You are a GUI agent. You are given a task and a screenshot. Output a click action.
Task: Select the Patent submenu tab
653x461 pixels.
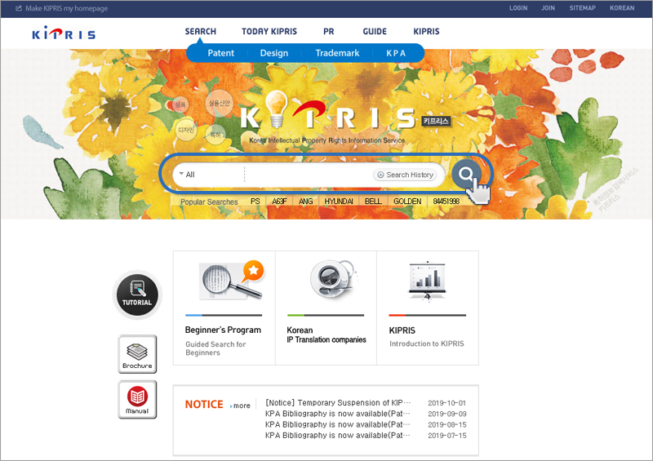coord(220,53)
